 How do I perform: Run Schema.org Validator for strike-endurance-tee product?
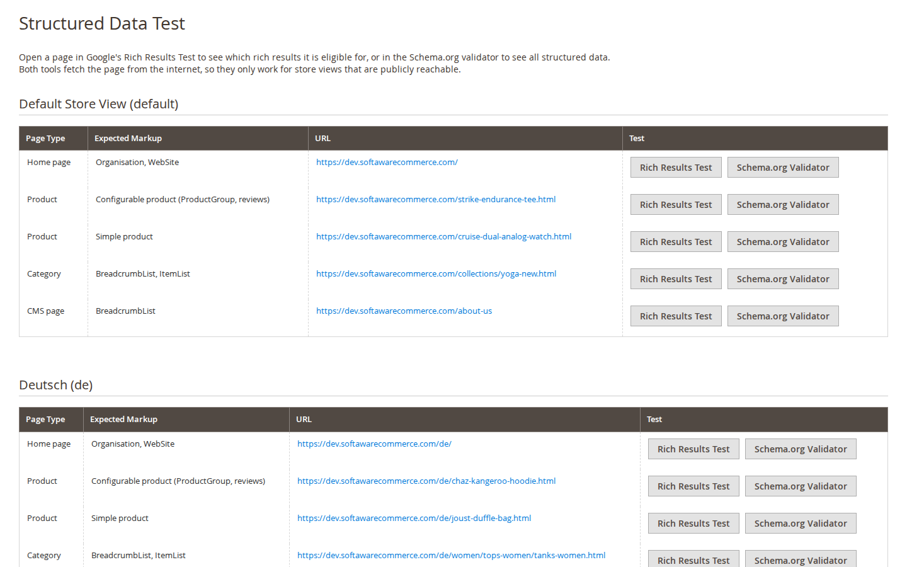pyautogui.click(x=783, y=205)
